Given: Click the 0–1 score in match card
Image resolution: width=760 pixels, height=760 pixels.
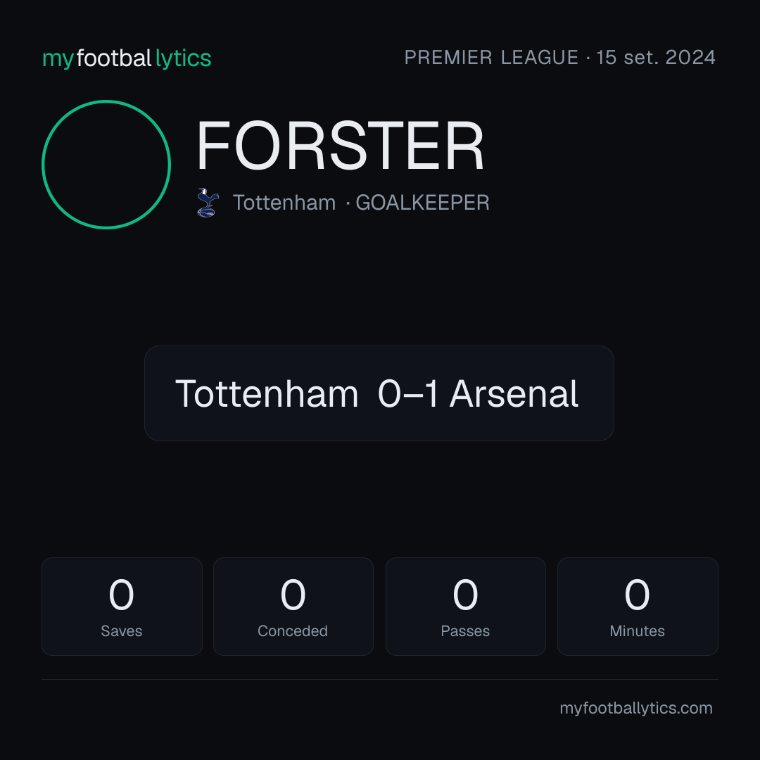Looking at the screenshot, I should click(408, 393).
